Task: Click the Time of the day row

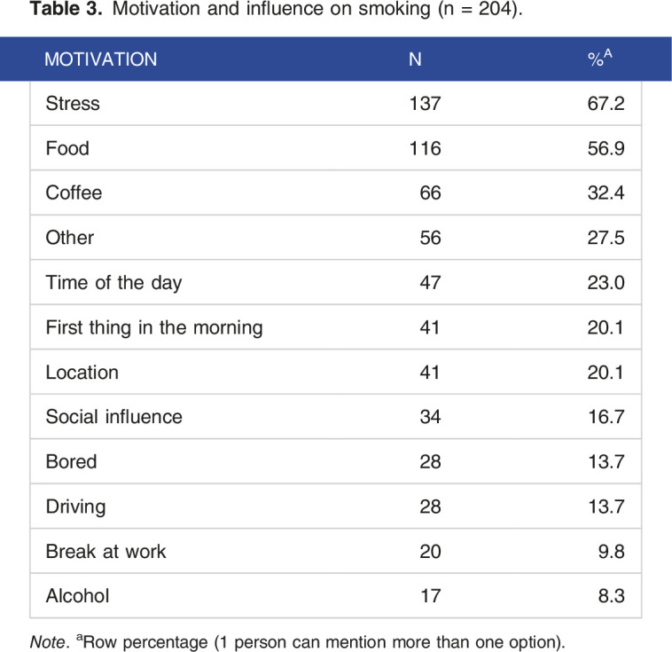Action: [x=113, y=283]
